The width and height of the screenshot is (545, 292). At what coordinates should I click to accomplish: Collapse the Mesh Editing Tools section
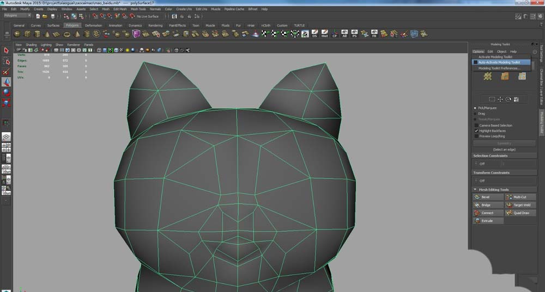(x=475, y=190)
